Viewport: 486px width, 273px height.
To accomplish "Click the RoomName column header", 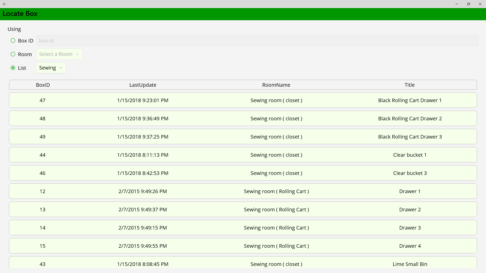I will [276, 85].
